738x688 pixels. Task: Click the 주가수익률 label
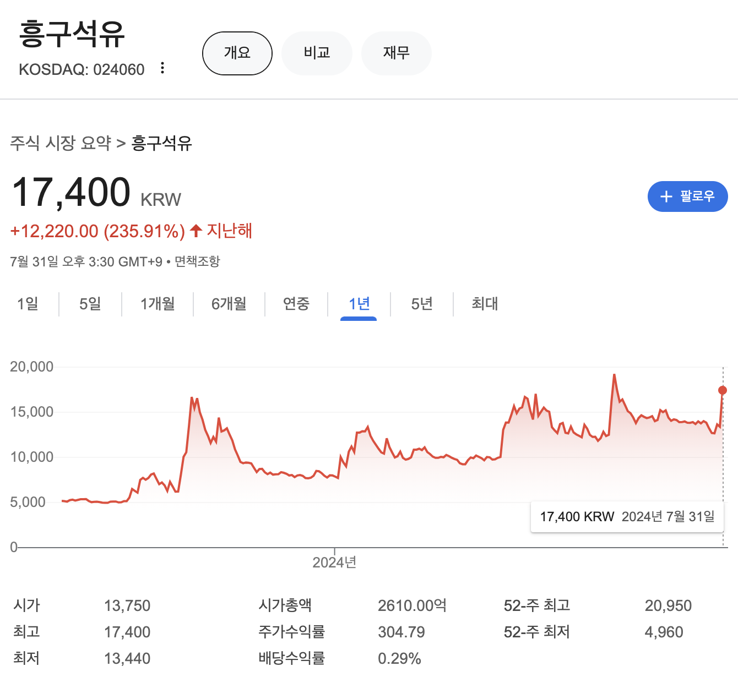pyautogui.click(x=292, y=632)
